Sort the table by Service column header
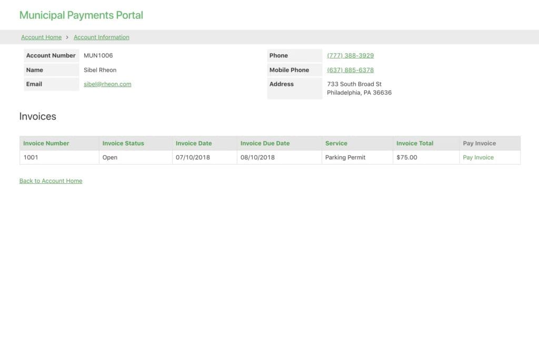This screenshot has width=539, height=341. [336, 143]
